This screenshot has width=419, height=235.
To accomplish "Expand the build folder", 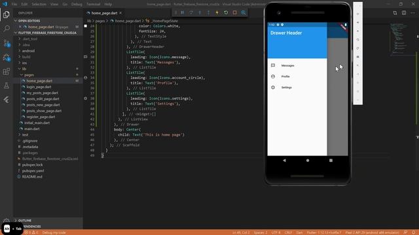I will [26, 57].
